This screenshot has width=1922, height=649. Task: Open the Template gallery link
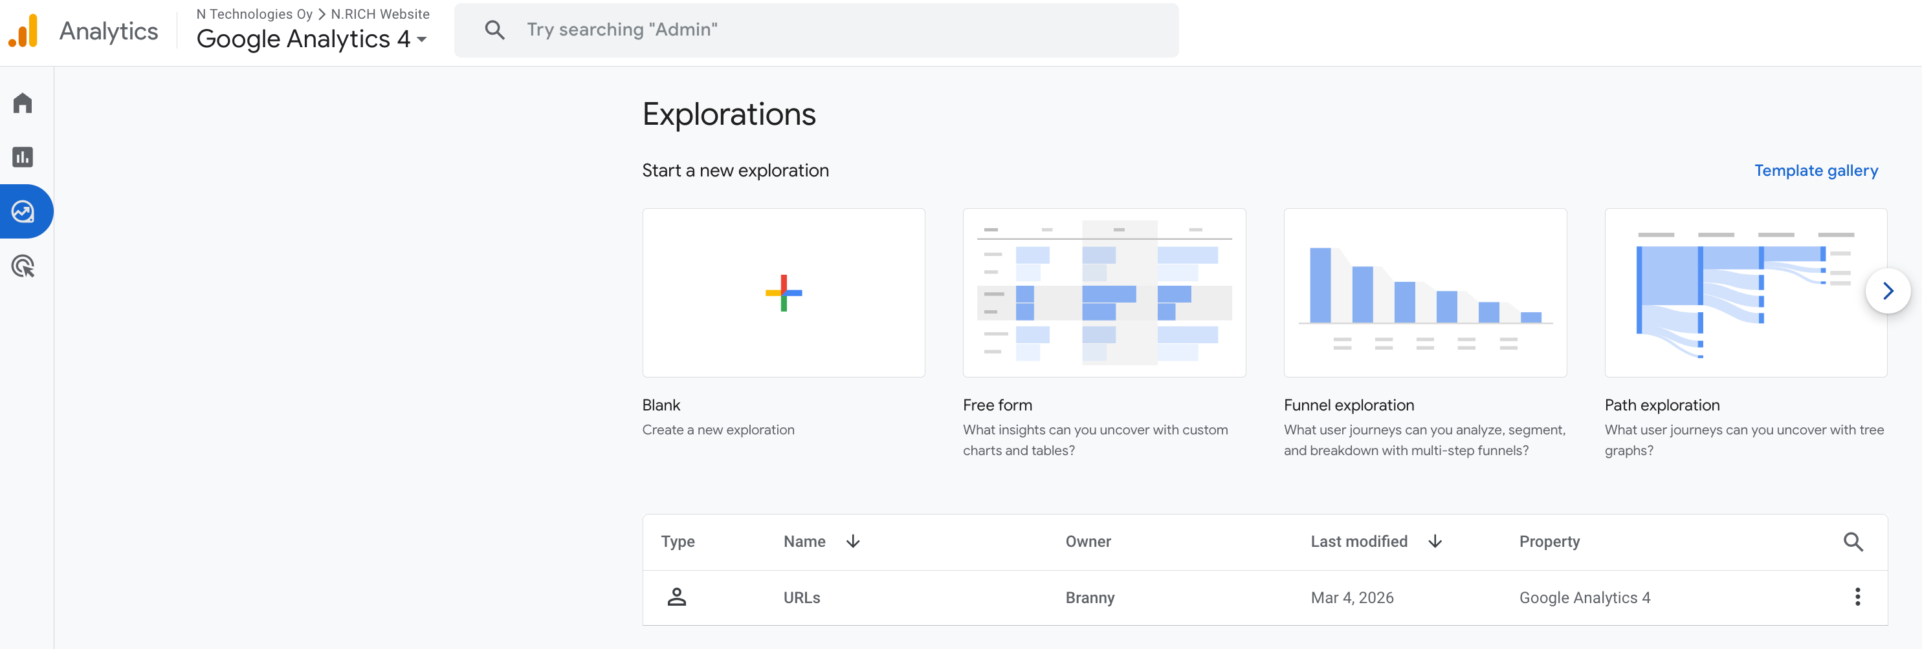pyautogui.click(x=1816, y=171)
